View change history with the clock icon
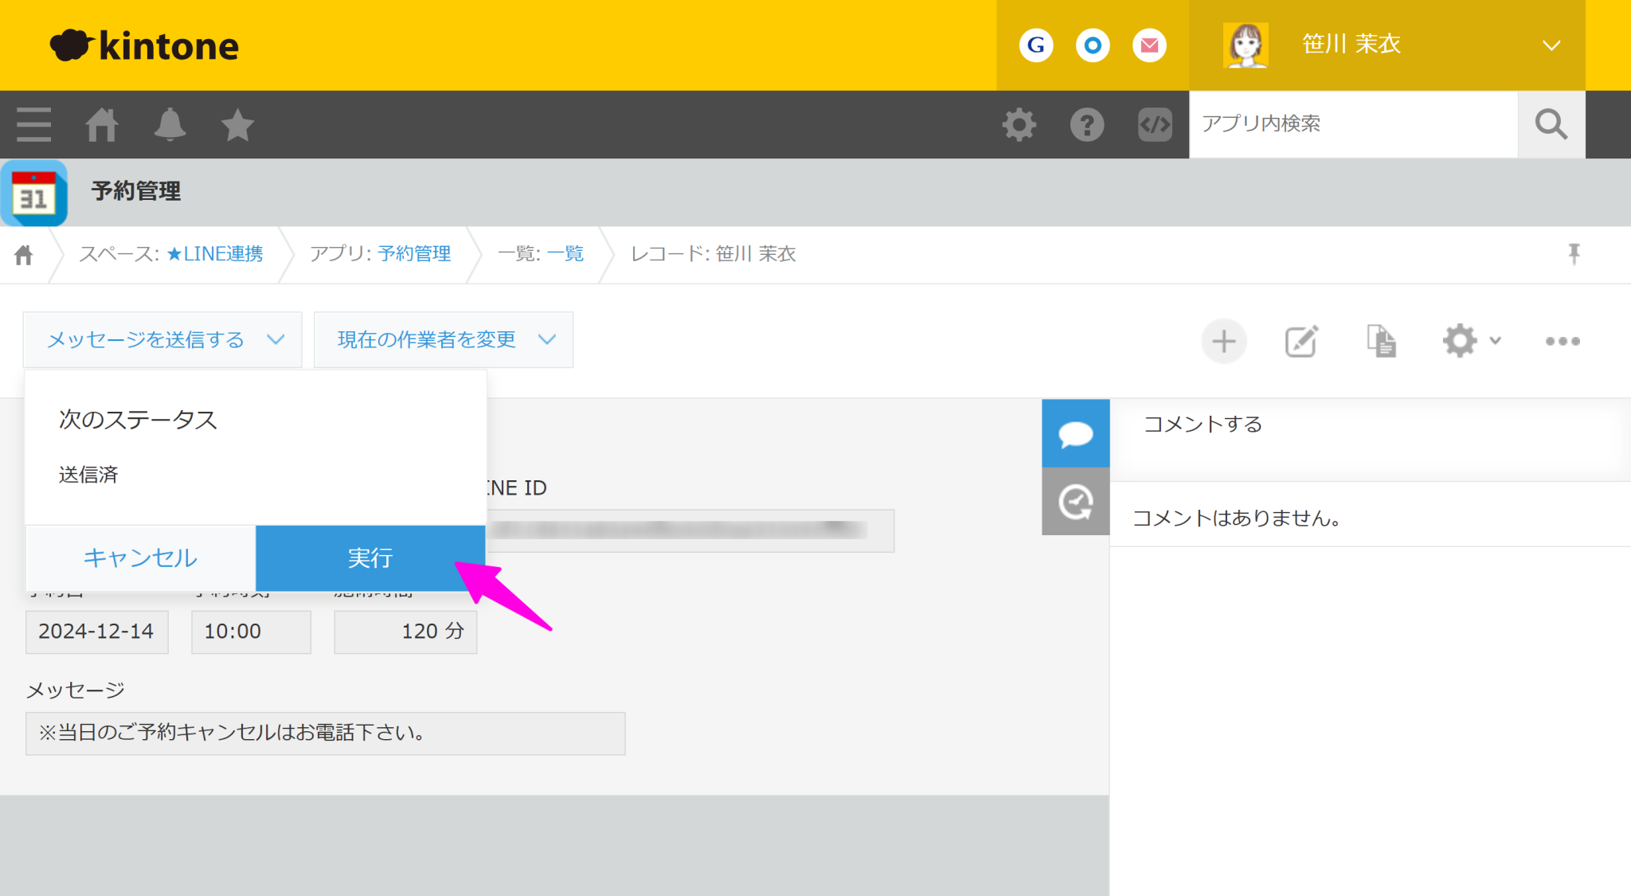This screenshot has height=896, width=1631. [x=1075, y=502]
